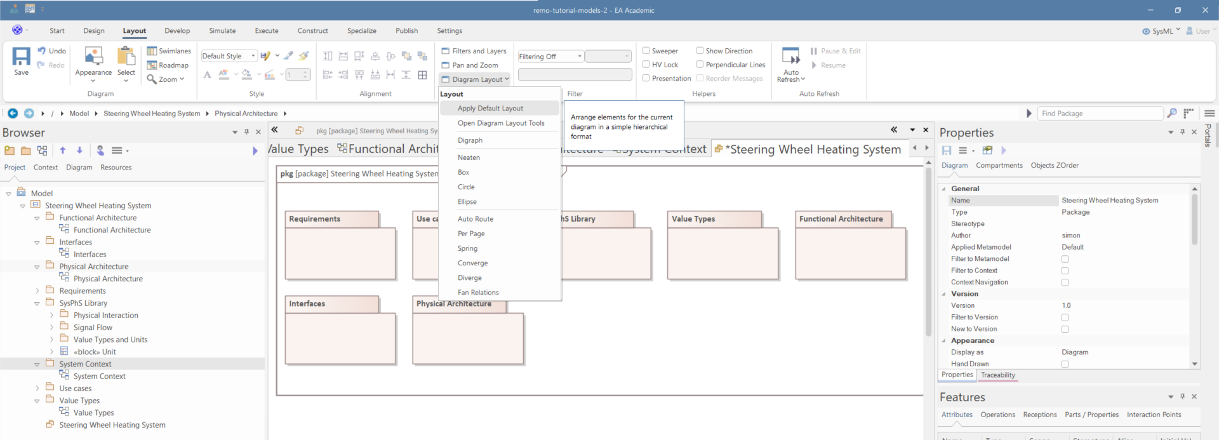Toggle the Show Direction checkbox

(700, 51)
